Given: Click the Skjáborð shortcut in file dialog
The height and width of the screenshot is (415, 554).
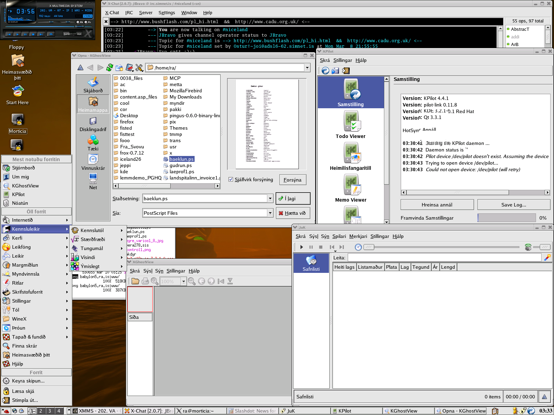Looking at the screenshot, I should pos(93,85).
